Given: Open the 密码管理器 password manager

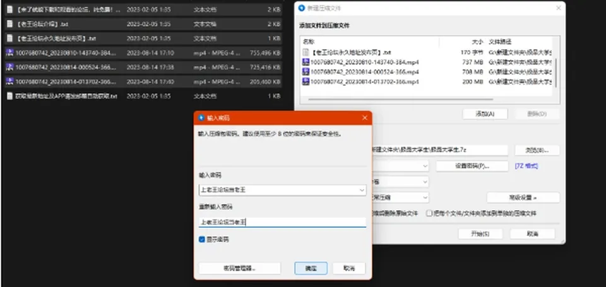Looking at the screenshot, I should pos(240,268).
